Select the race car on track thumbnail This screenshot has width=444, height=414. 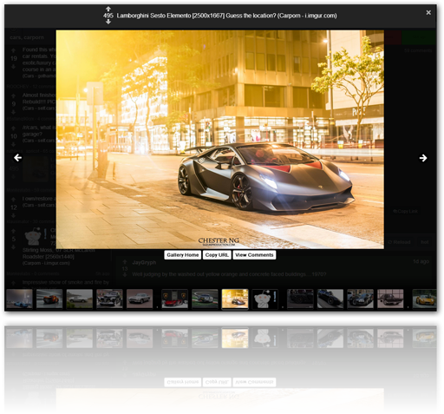(x=205, y=299)
